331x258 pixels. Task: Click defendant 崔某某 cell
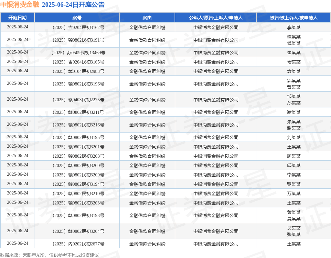[294, 53]
